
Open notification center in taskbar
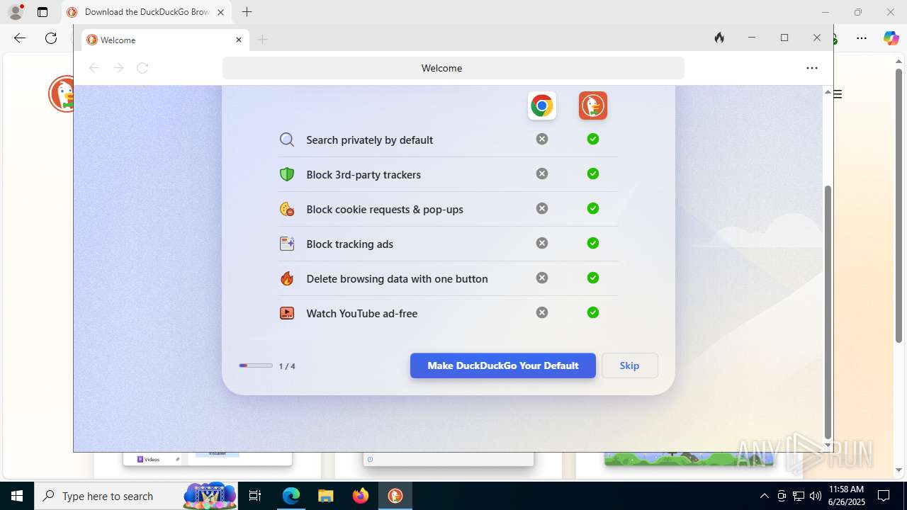[884, 496]
